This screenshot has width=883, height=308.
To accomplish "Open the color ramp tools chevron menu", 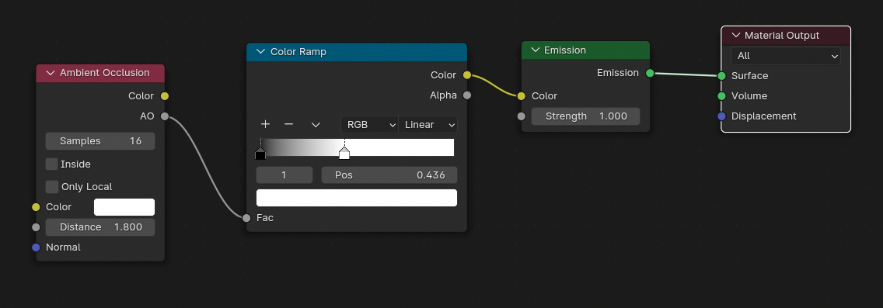I will point(316,125).
